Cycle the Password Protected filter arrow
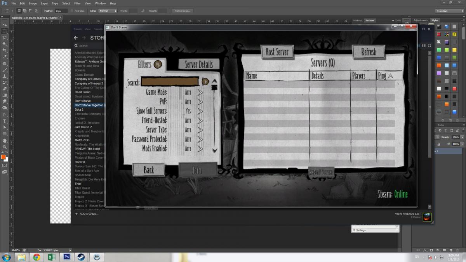Image resolution: width=466 pixels, height=262 pixels. [200, 139]
